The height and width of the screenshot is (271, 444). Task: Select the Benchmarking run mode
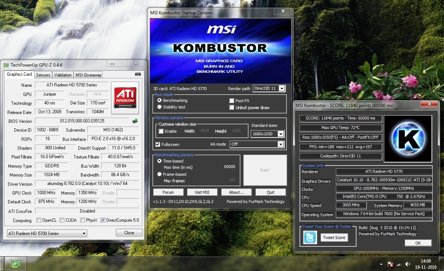click(x=159, y=100)
